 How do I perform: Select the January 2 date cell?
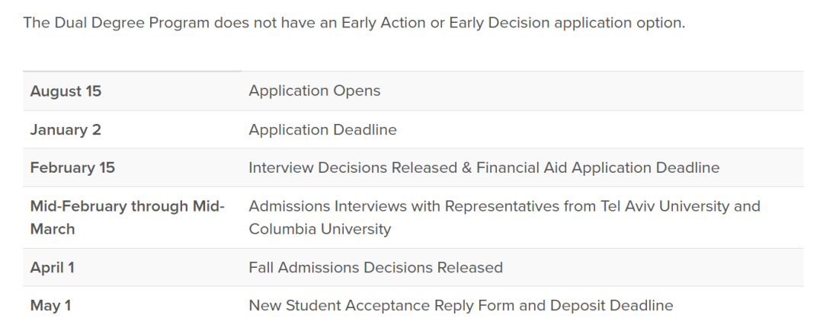(66, 130)
